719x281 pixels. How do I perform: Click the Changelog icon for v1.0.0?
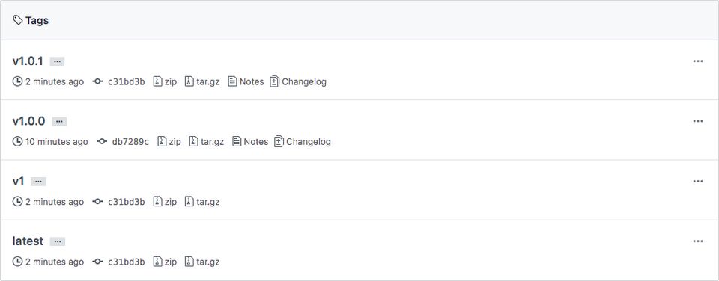click(279, 142)
